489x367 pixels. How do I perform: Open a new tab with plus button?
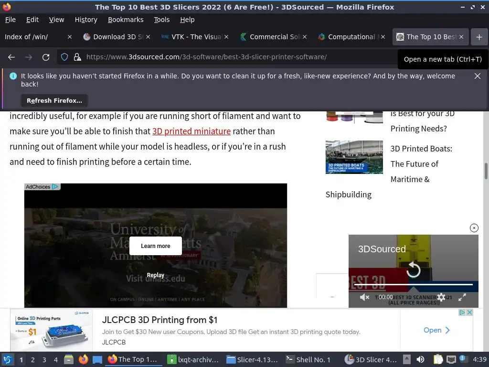point(479,37)
